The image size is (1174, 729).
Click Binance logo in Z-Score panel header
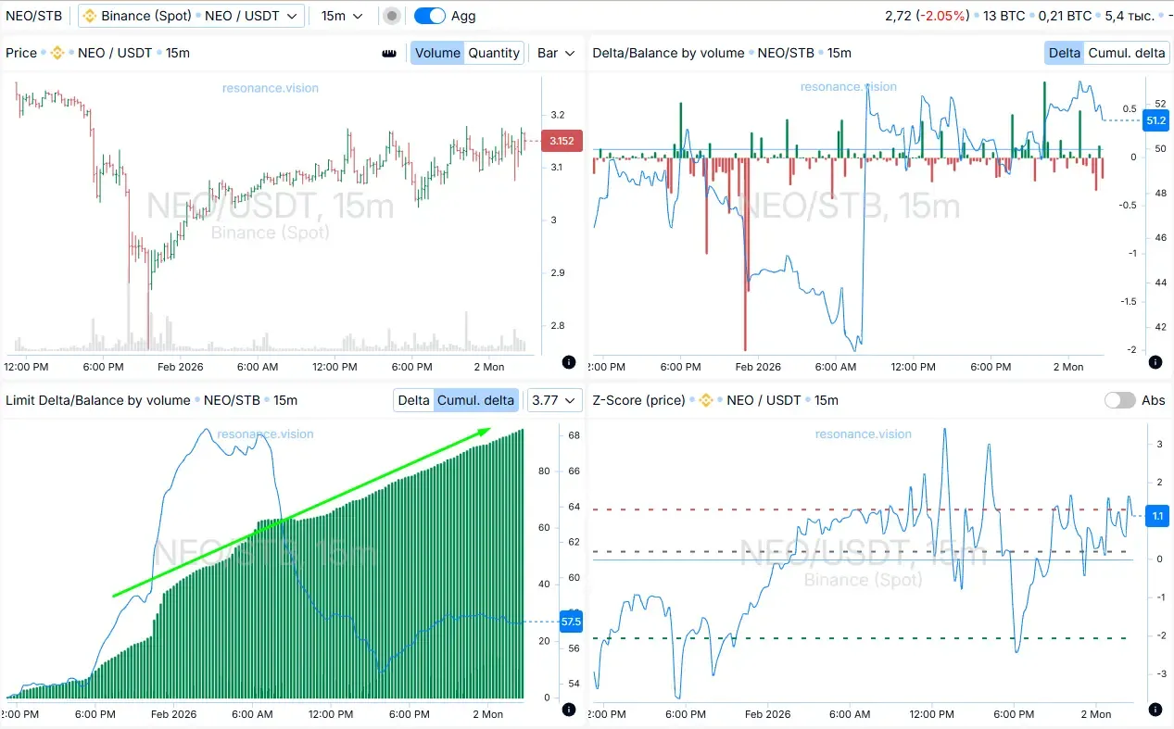pyautogui.click(x=706, y=400)
